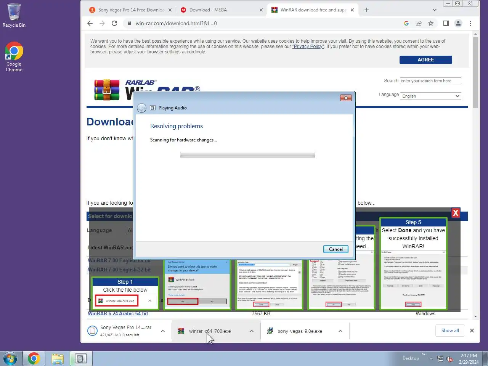This screenshot has height=366, width=488.
Task: Click the troubleshooter scanning progress bar
Action: [247, 155]
